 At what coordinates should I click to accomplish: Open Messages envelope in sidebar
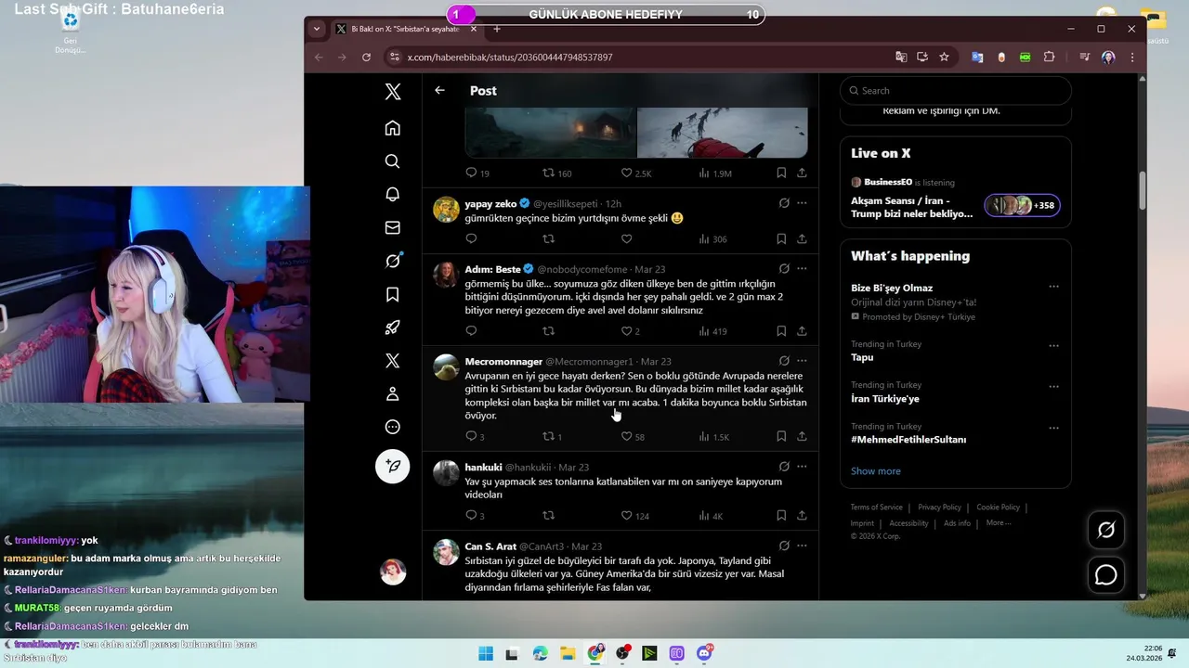click(393, 227)
